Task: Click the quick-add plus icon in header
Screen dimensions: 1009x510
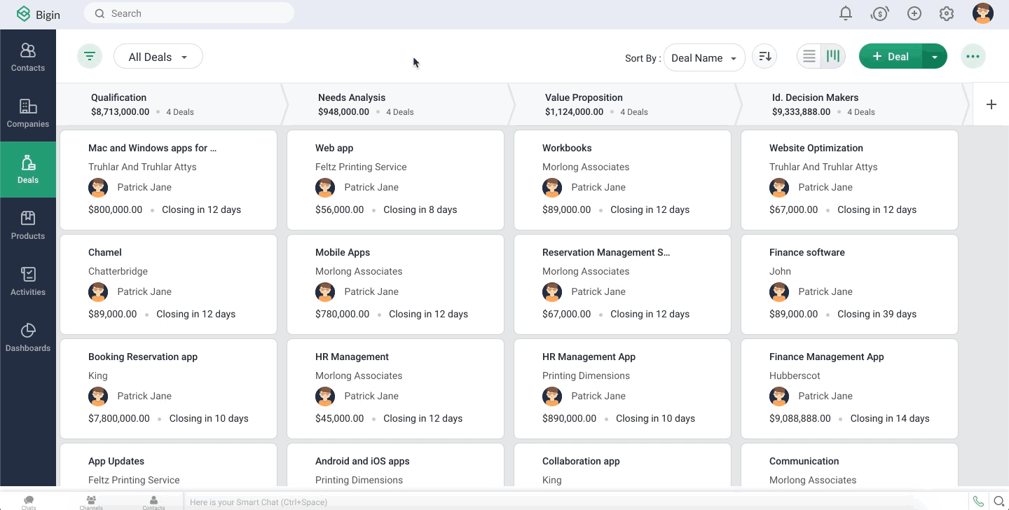Action: [914, 13]
